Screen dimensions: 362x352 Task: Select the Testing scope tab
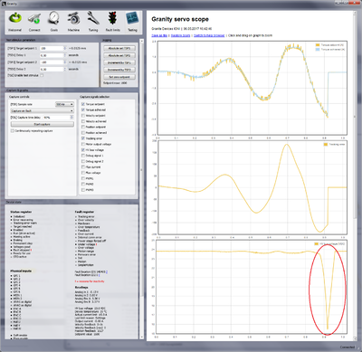pyautogui.click(x=132, y=22)
